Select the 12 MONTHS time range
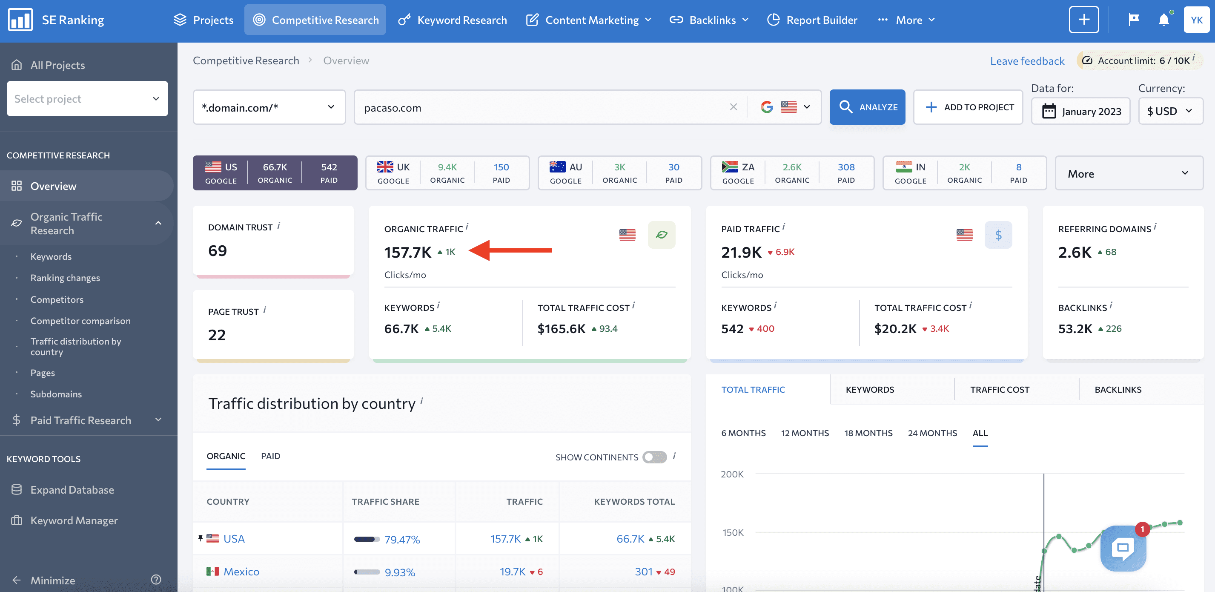The height and width of the screenshot is (592, 1215). tap(805, 433)
